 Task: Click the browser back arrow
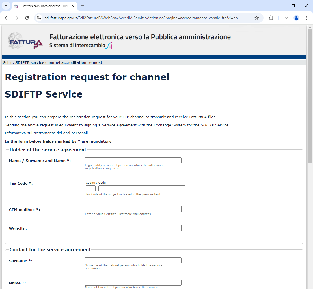click(x=7, y=18)
